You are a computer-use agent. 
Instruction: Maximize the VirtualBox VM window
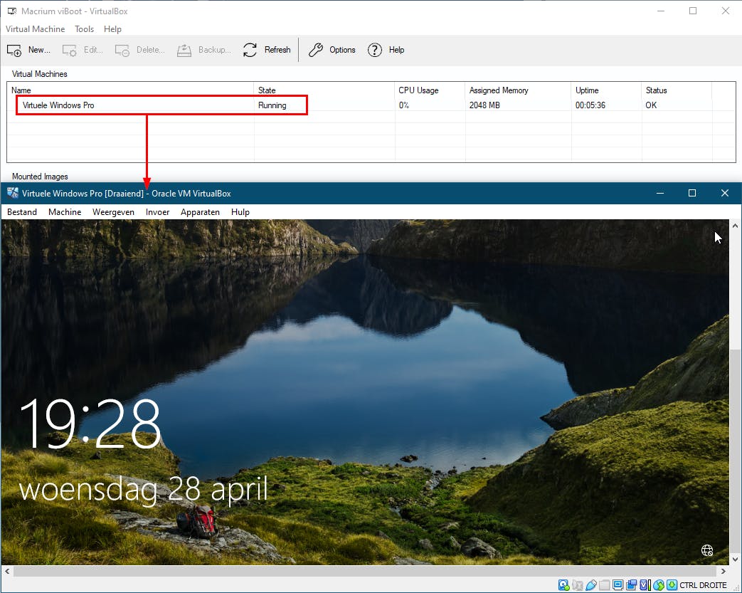pyautogui.click(x=691, y=193)
